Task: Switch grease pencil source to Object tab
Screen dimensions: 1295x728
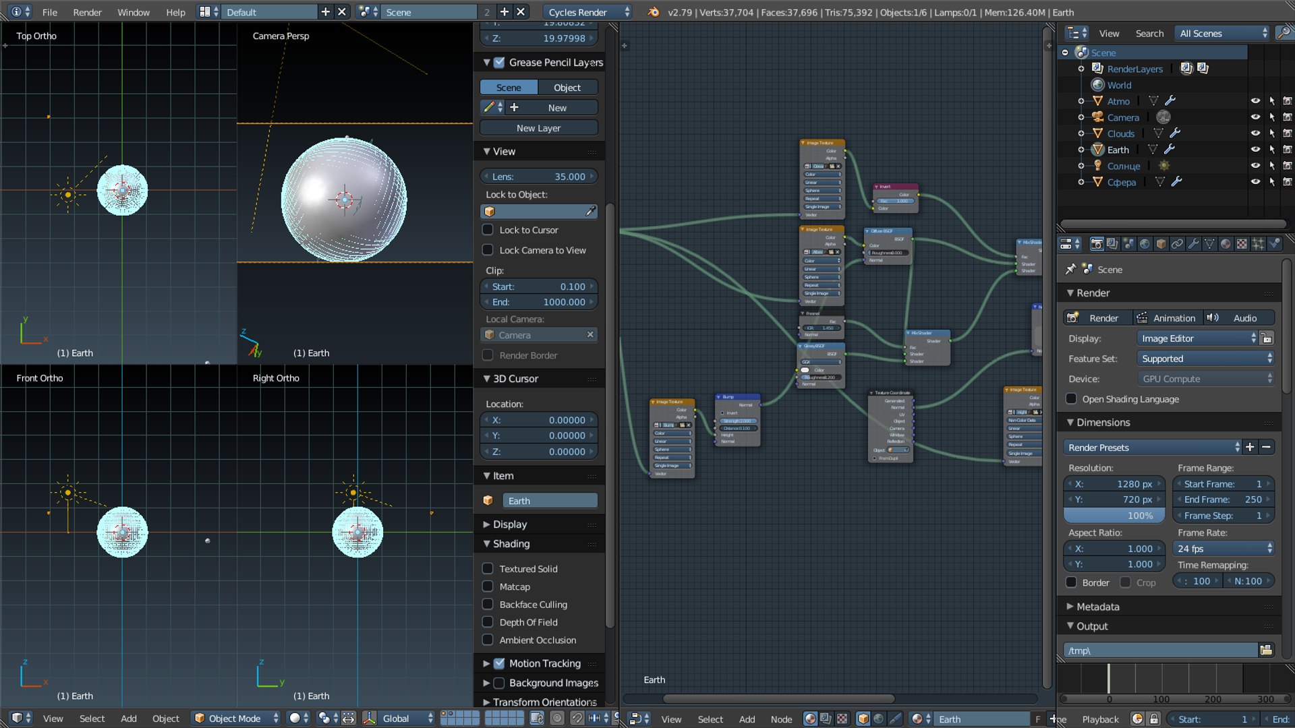Action: click(567, 88)
